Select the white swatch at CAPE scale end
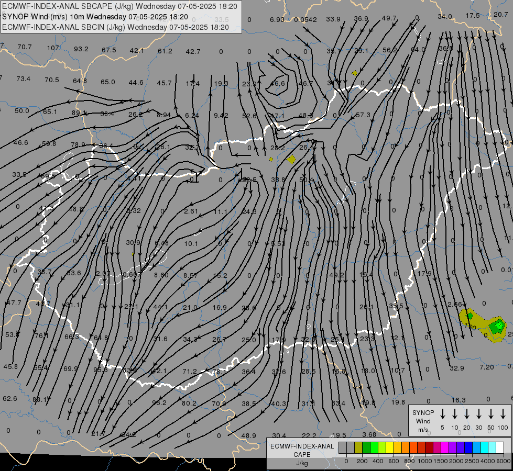Image resolution: width=513 pixels, height=471 pixels. pyautogui.click(x=500, y=448)
